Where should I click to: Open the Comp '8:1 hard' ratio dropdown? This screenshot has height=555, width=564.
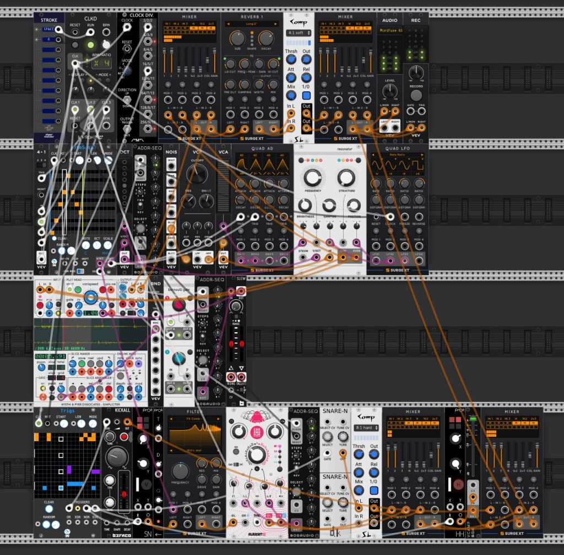tap(366, 427)
